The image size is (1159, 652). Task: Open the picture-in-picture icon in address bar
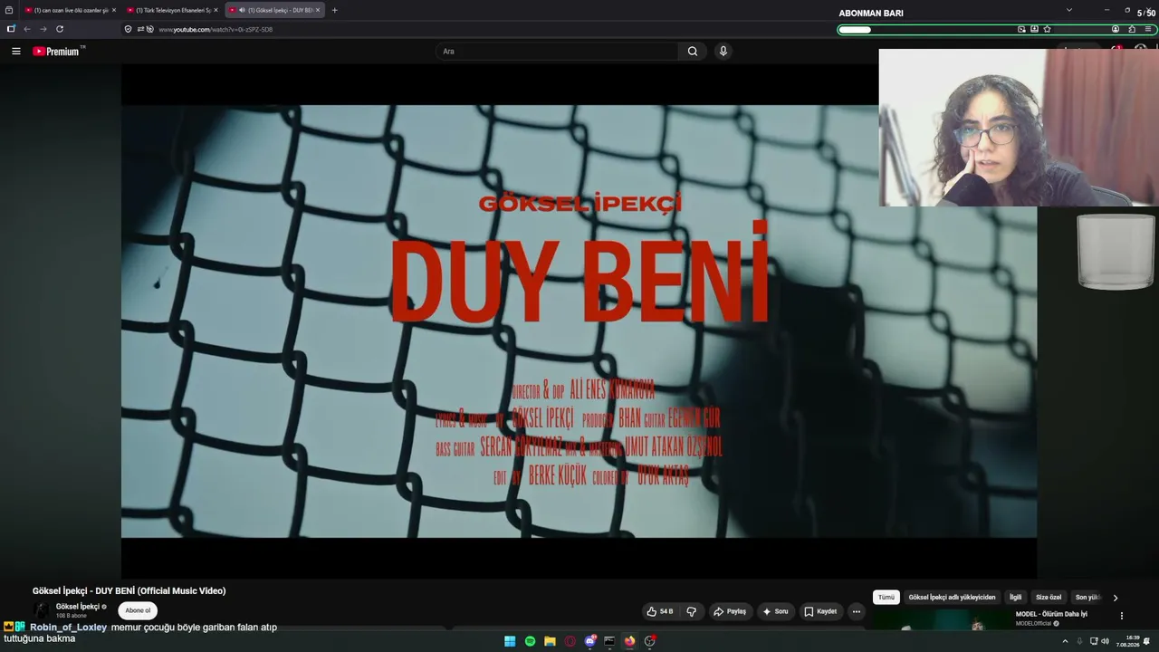click(x=1021, y=29)
